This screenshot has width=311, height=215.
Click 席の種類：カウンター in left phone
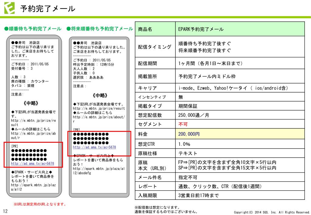(30, 81)
